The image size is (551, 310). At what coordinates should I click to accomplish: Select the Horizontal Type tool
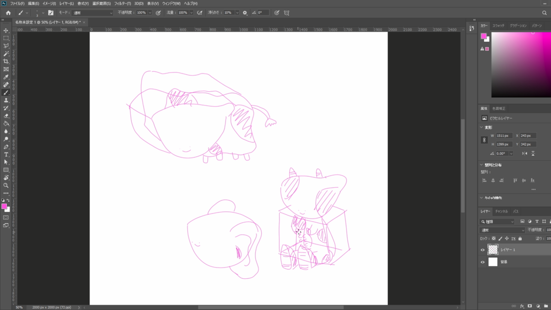click(x=6, y=155)
